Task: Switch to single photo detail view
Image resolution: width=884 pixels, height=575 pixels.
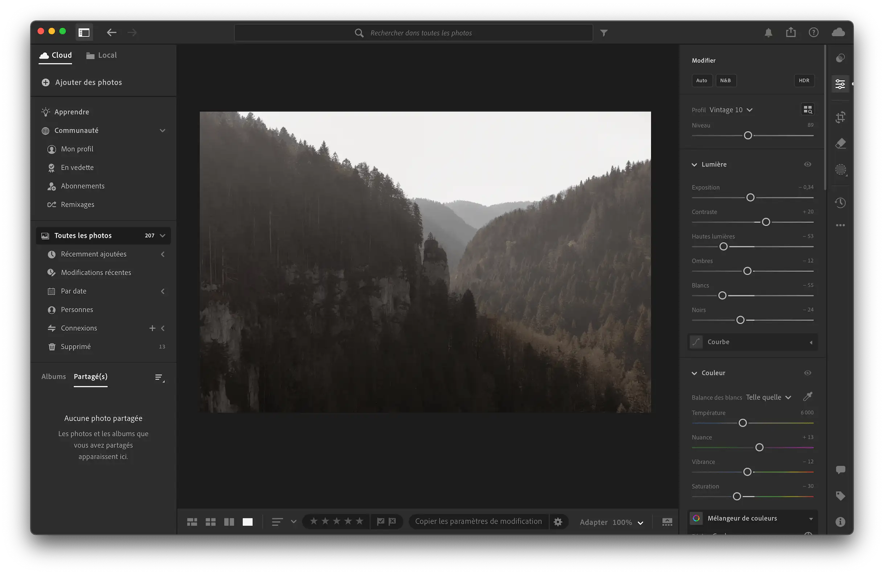Action: (x=247, y=522)
